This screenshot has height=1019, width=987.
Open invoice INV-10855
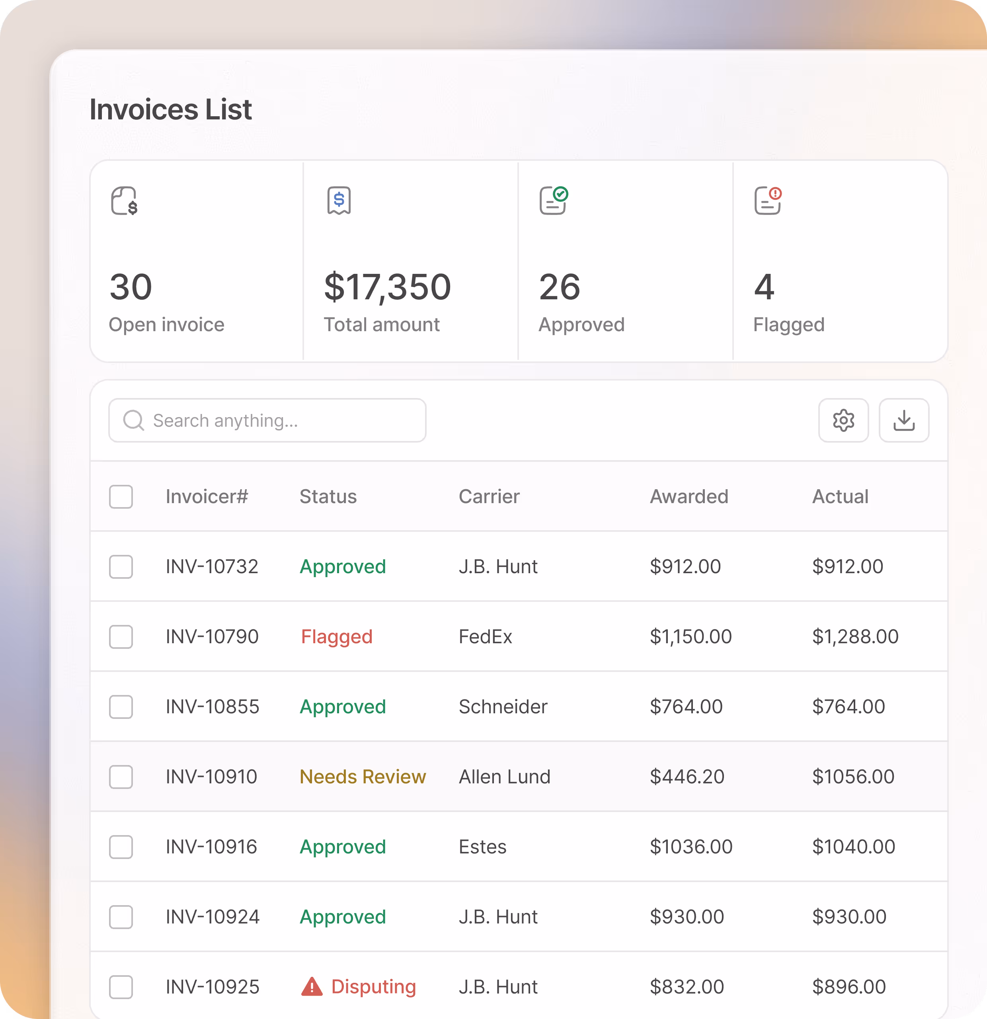coord(212,707)
